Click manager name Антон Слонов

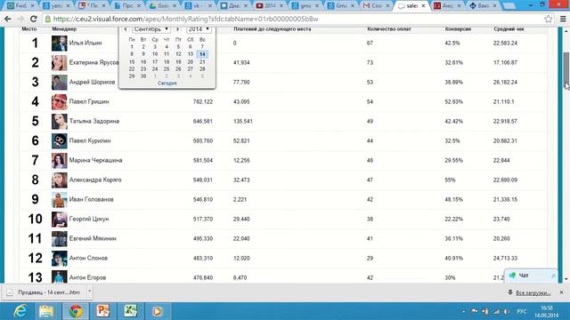tap(88, 259)
